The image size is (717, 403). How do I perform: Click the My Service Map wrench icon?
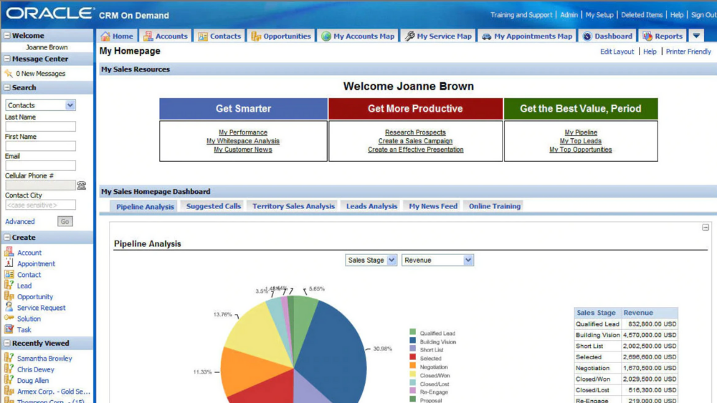click(409, 36)
